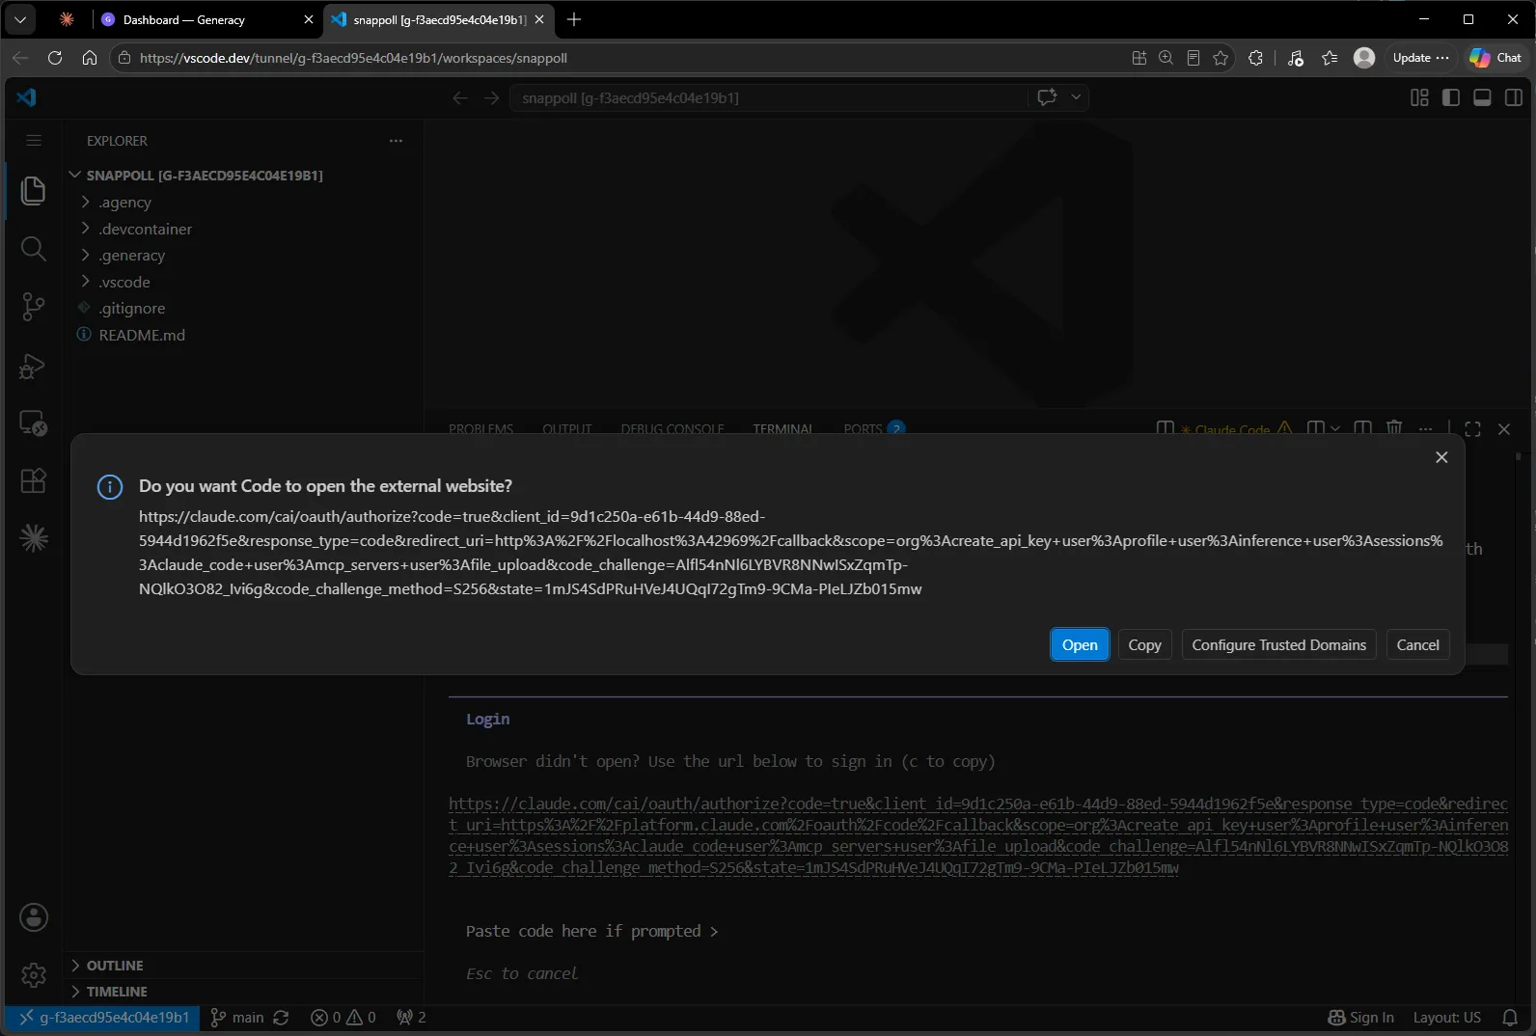Expand the .vscode folder

(x=123, y=282)
